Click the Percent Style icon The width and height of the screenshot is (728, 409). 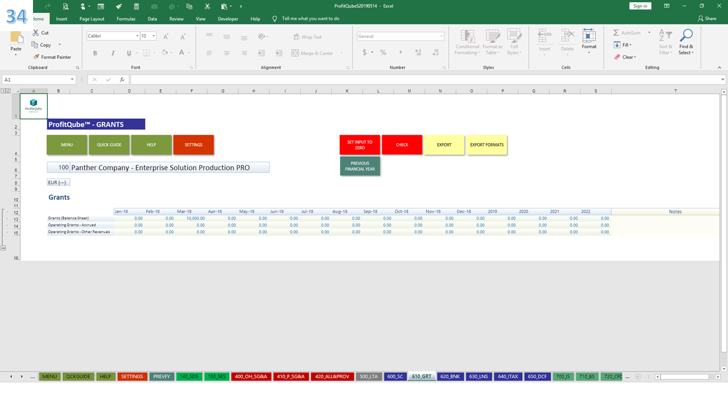(383, 52)
